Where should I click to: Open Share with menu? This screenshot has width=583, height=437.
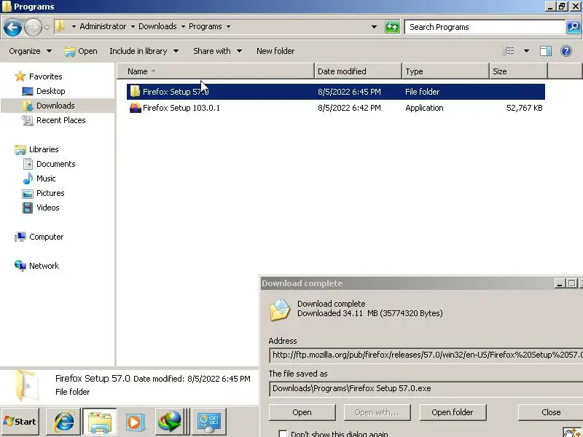tap(217, 51)
